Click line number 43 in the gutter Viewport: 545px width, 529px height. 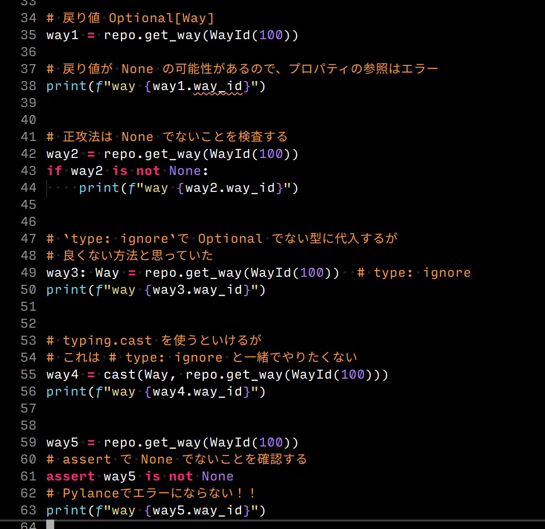(x=28, y=171)
